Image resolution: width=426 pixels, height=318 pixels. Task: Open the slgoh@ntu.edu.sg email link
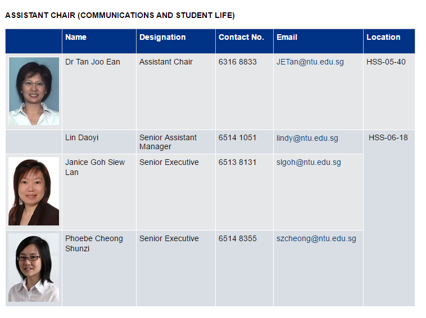tap(309, 163)
